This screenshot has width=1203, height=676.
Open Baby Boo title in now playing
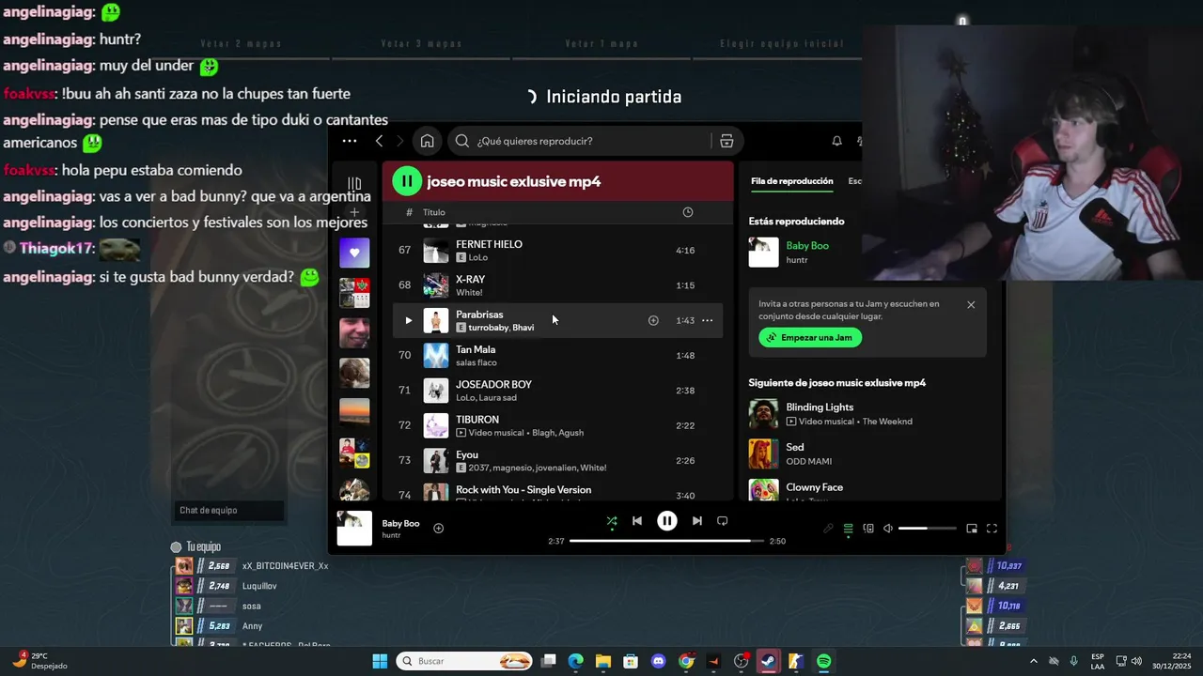pos(807,246)
